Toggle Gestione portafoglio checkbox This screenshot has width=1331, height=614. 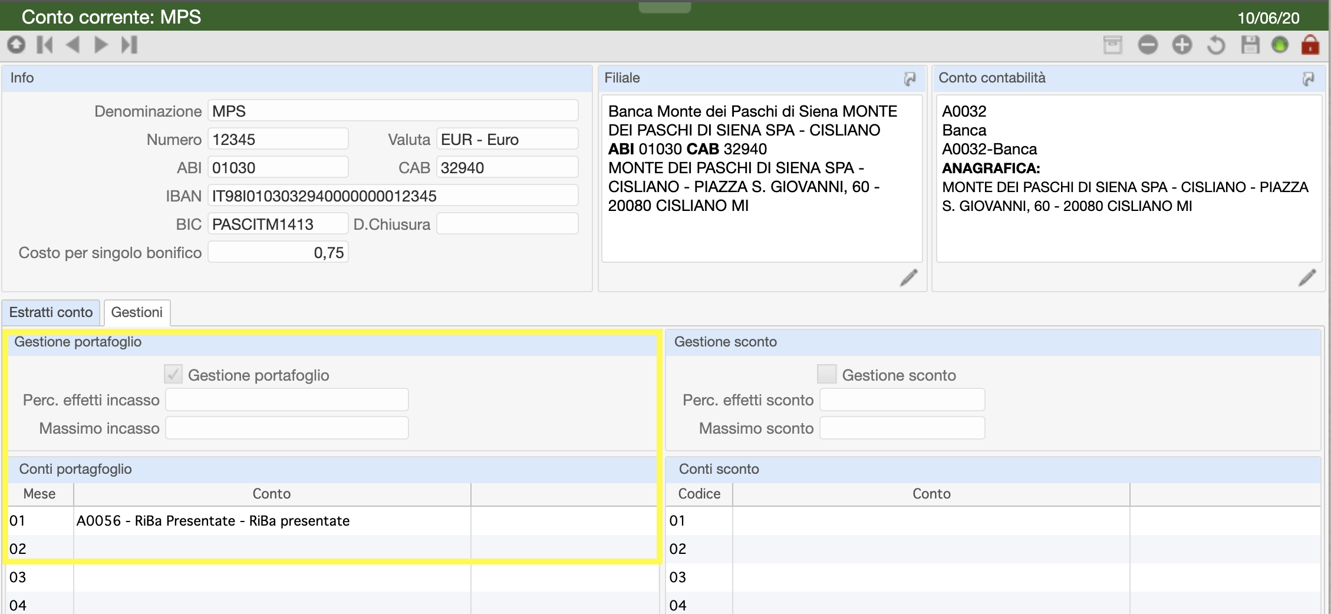173,374
